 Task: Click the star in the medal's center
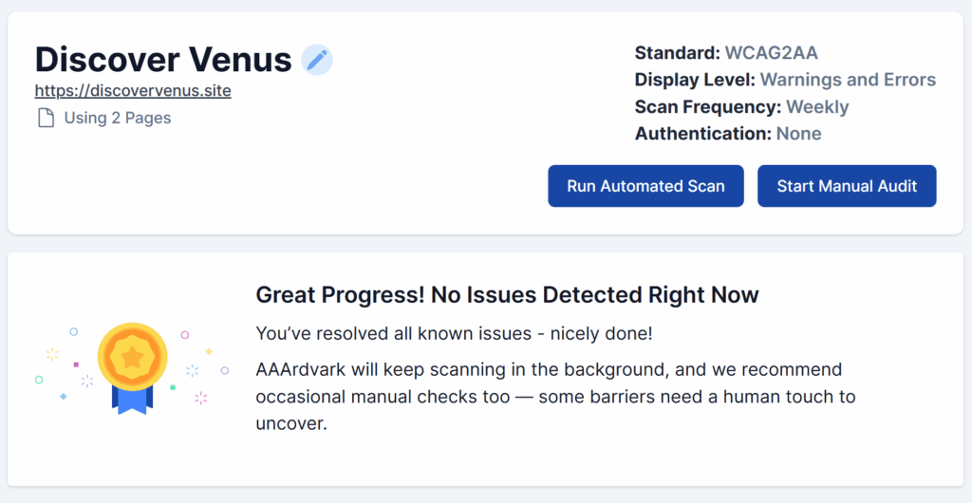tap(133, 357)
